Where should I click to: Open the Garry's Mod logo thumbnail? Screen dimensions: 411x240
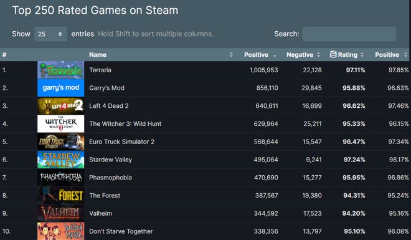click(61, 88)
